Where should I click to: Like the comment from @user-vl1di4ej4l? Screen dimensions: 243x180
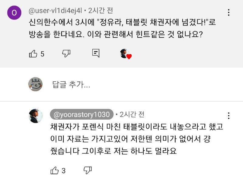coord(33,54)
